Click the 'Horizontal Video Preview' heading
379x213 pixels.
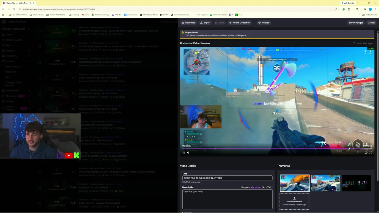pyautogui.click(x=195, y=43)
